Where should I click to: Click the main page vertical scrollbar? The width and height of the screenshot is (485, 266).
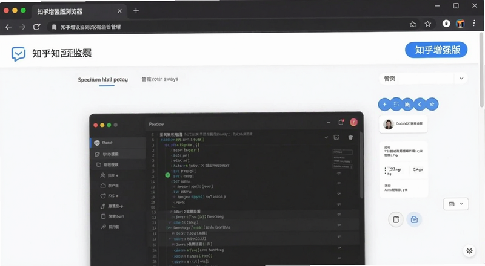click(481, 71)
